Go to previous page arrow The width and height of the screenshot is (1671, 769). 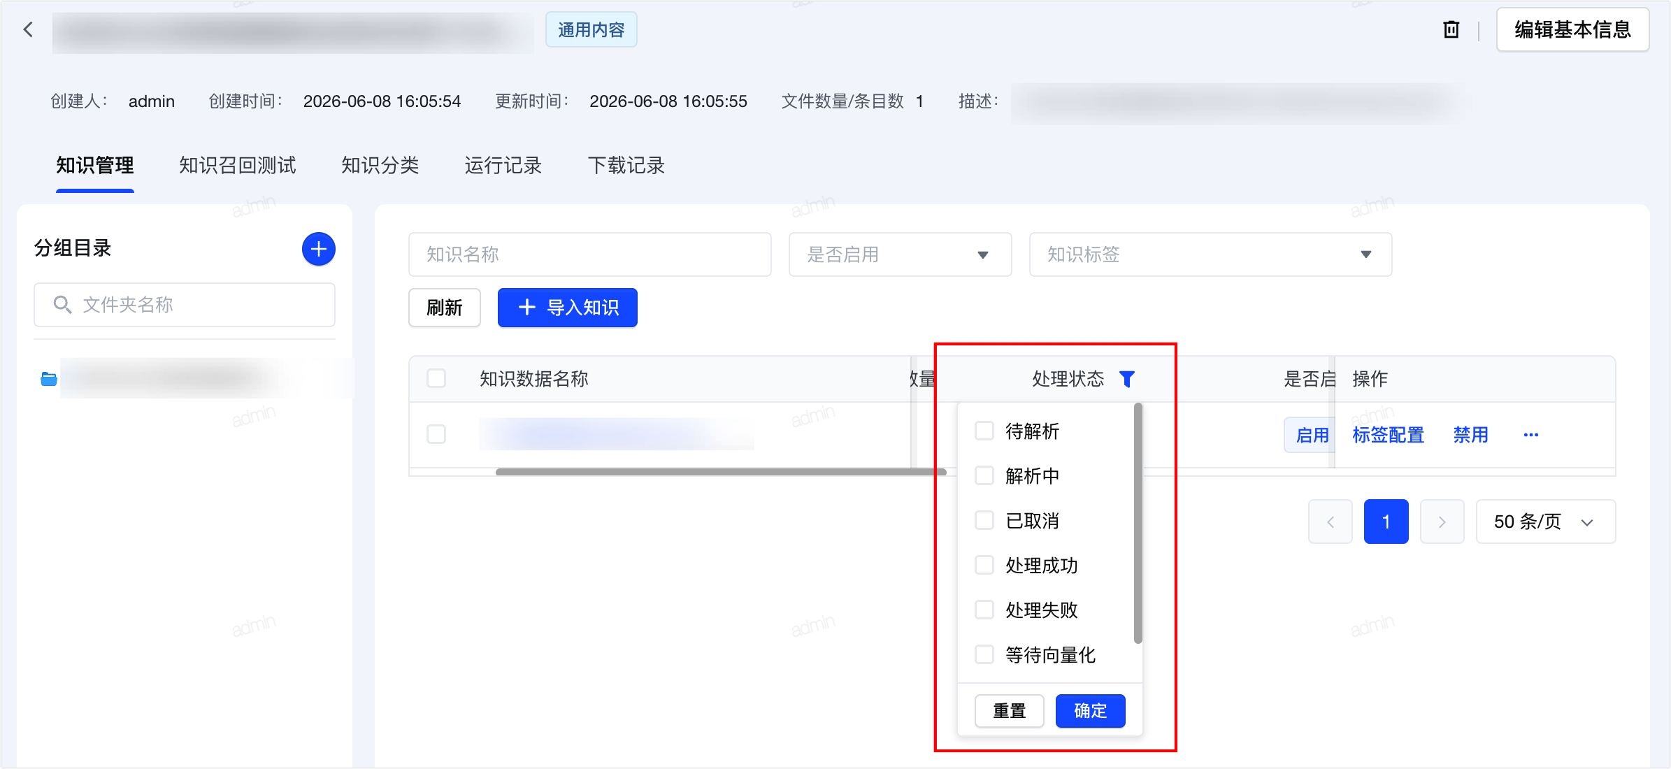tap(1331, 522)
